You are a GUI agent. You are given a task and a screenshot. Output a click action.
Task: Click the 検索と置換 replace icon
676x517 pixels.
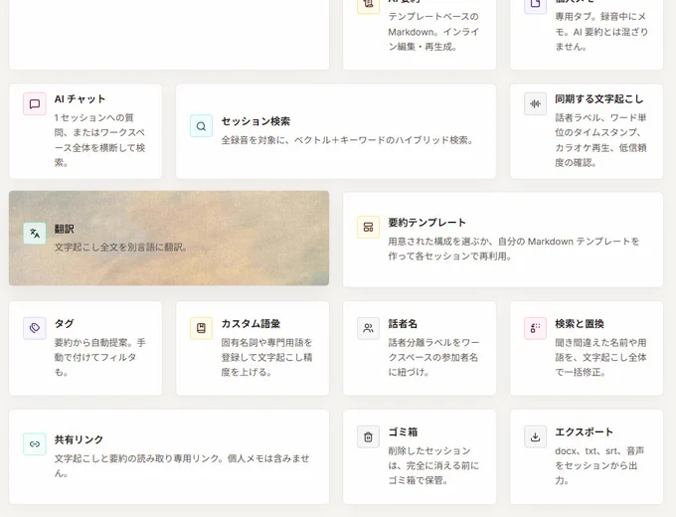pos(536,328)
